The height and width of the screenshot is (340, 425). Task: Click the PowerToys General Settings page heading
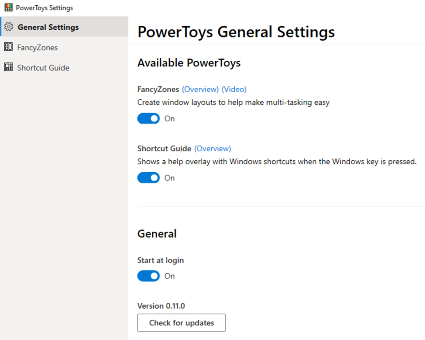pyautogui.click(x=236, y=32)
